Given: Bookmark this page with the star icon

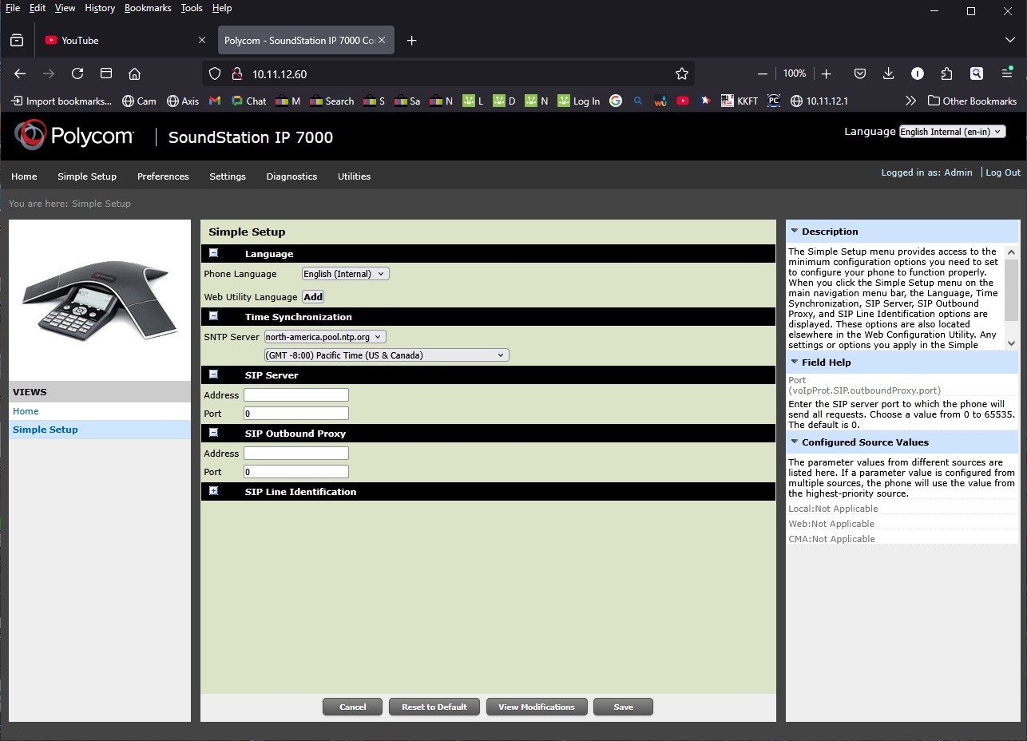Looking at the screenshot, I should [681, 73].
